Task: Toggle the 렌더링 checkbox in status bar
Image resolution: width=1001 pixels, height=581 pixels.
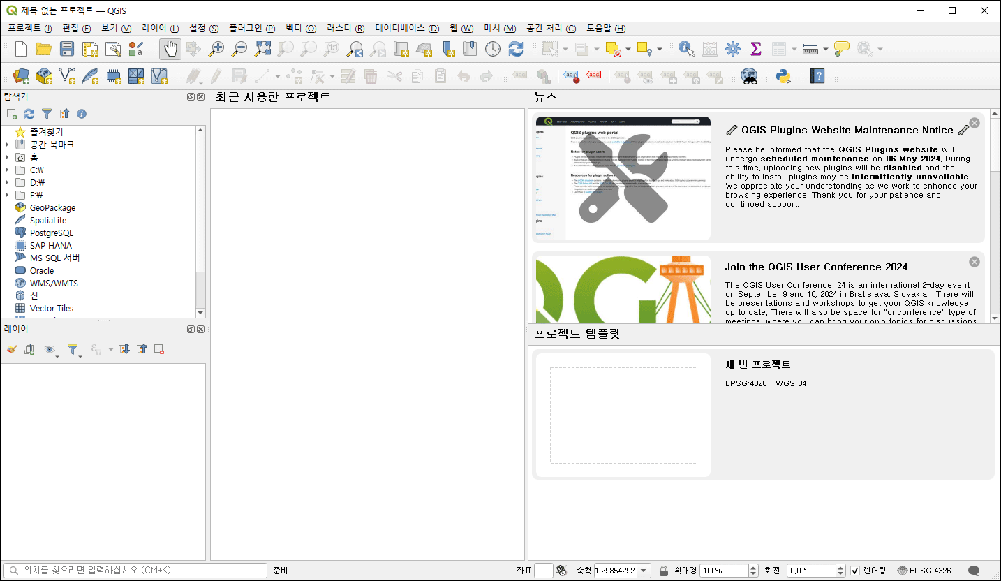Action: tap(855, 571)
